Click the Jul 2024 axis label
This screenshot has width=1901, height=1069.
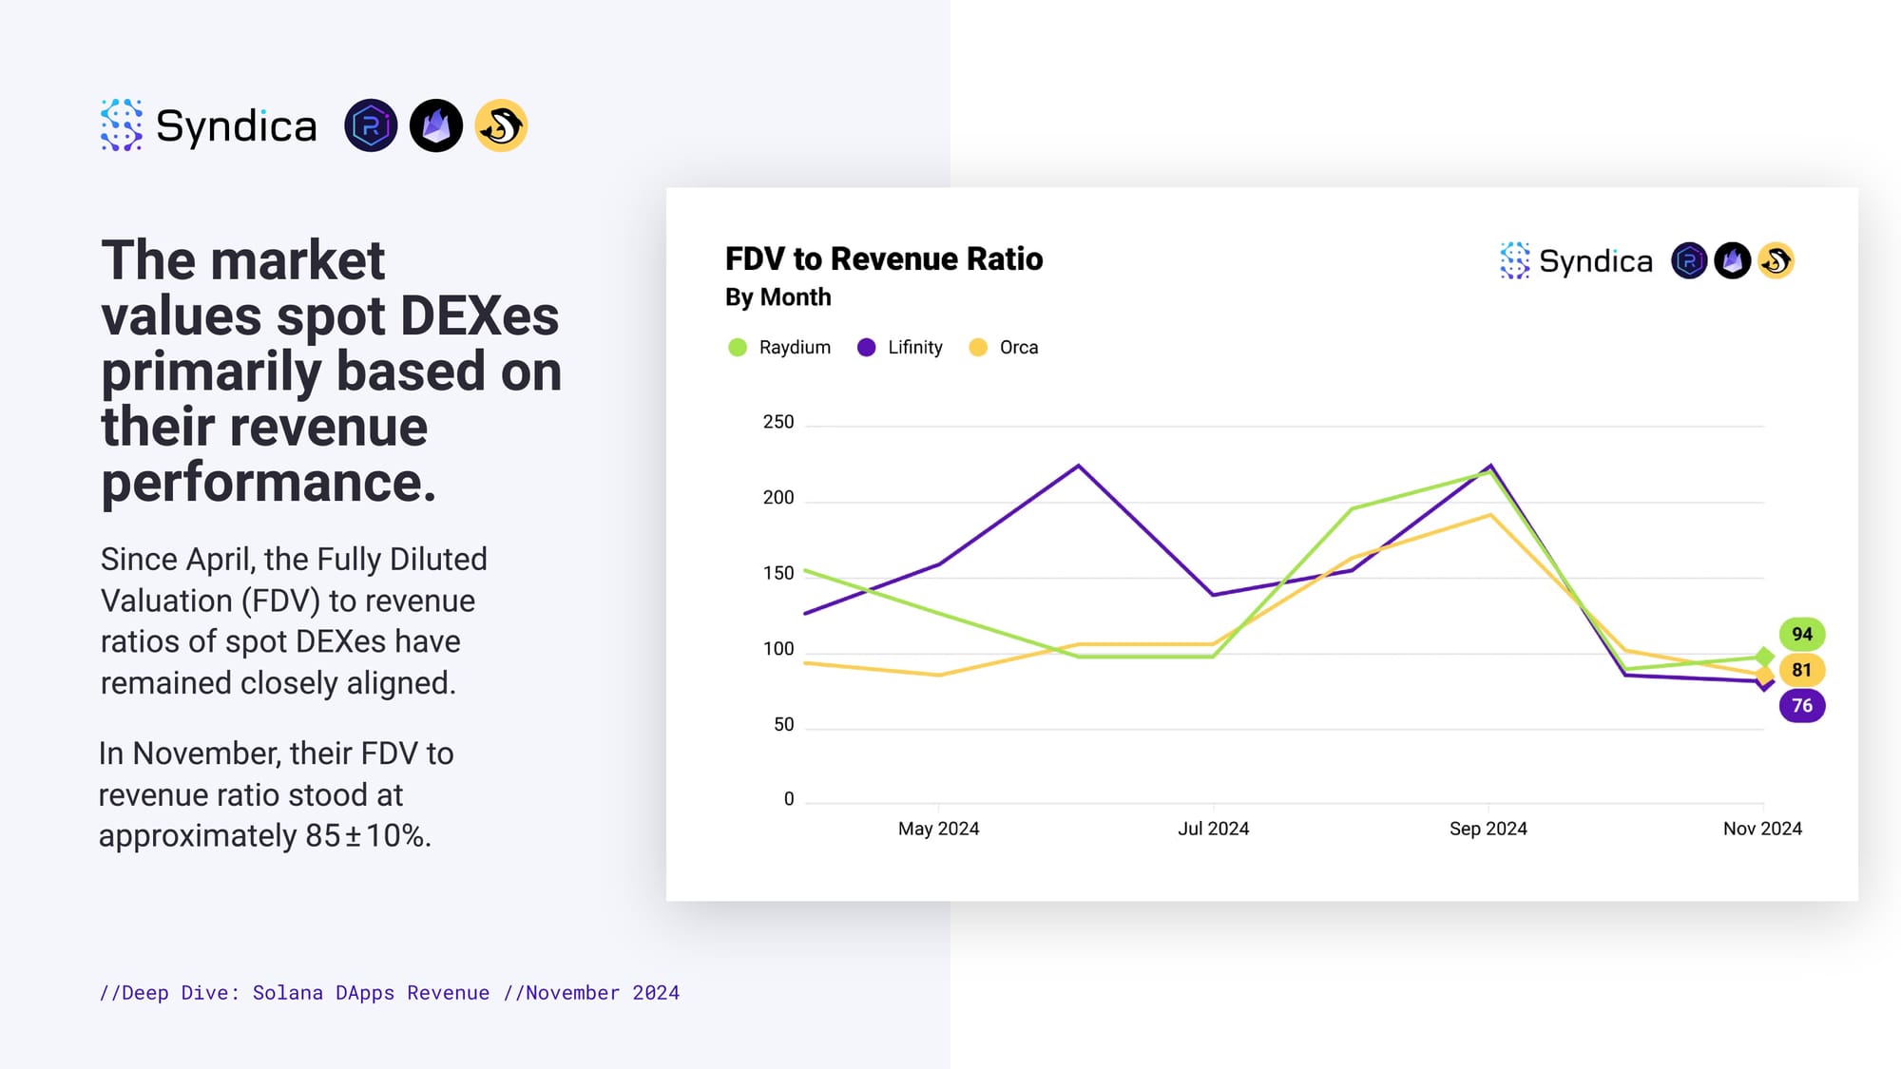coord(1213,829)
